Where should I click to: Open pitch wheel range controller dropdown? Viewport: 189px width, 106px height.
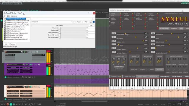146,33
